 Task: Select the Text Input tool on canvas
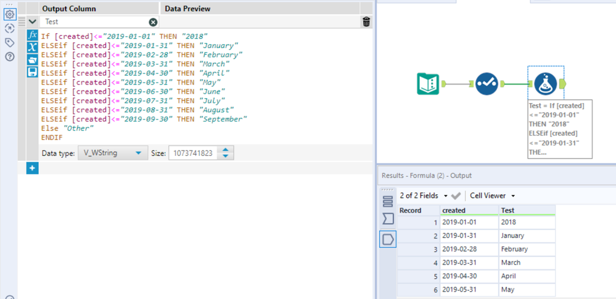click(x=428, y=84)
